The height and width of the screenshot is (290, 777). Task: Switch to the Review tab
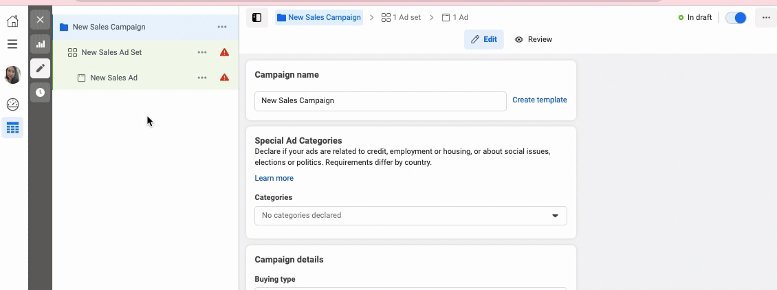coord(534,40)
